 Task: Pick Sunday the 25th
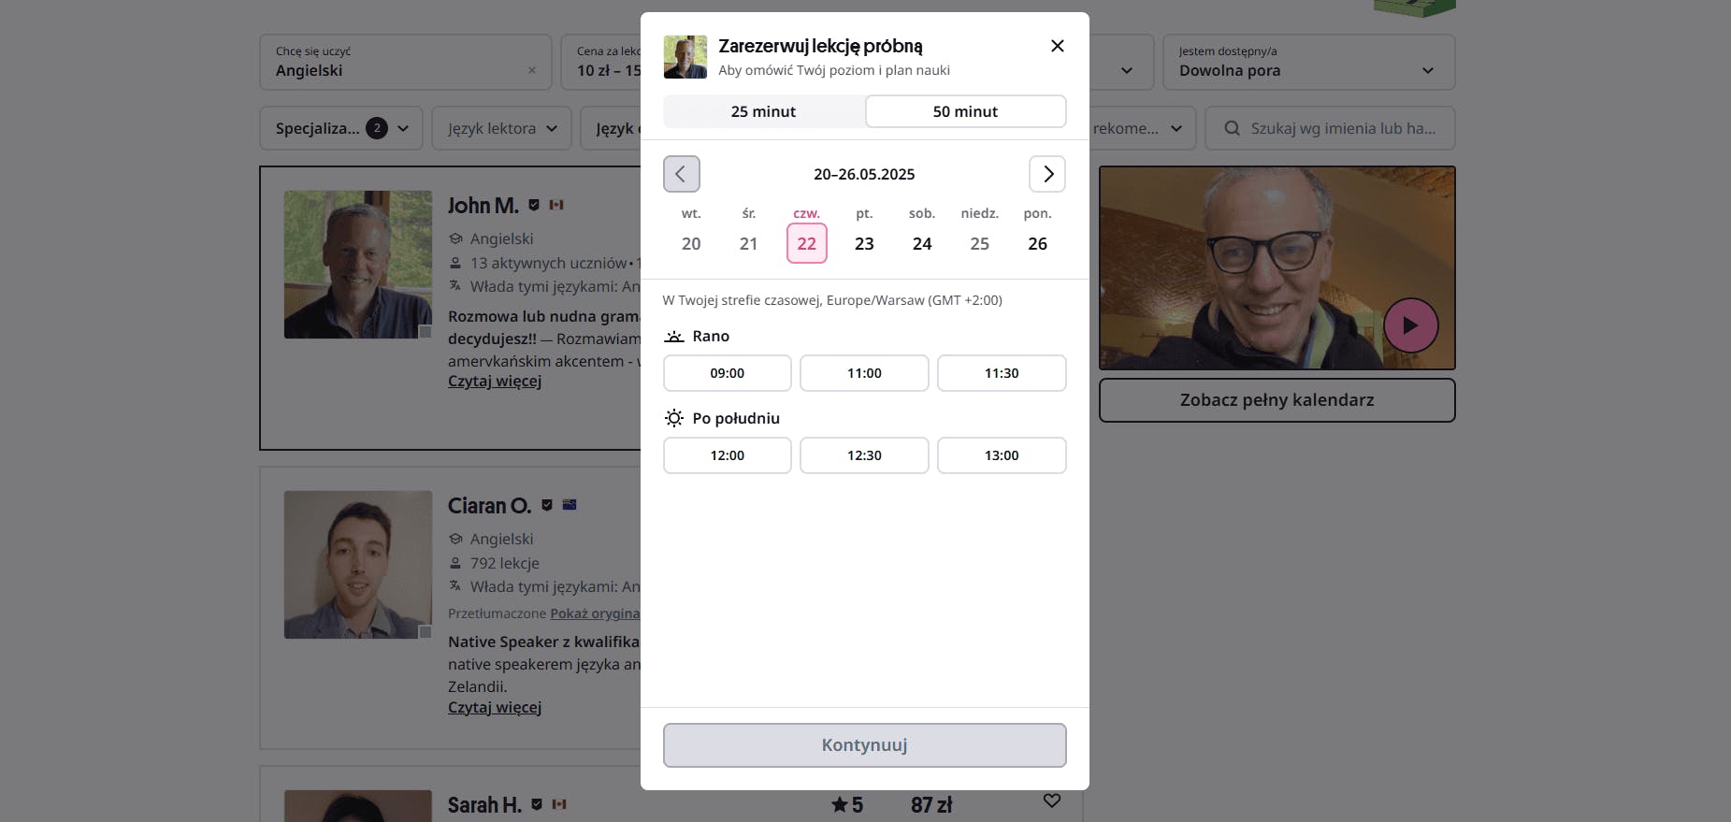click(980, 243)
